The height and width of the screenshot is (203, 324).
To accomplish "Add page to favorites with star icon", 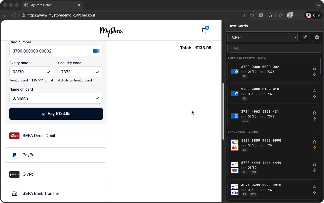I will 252,15.
